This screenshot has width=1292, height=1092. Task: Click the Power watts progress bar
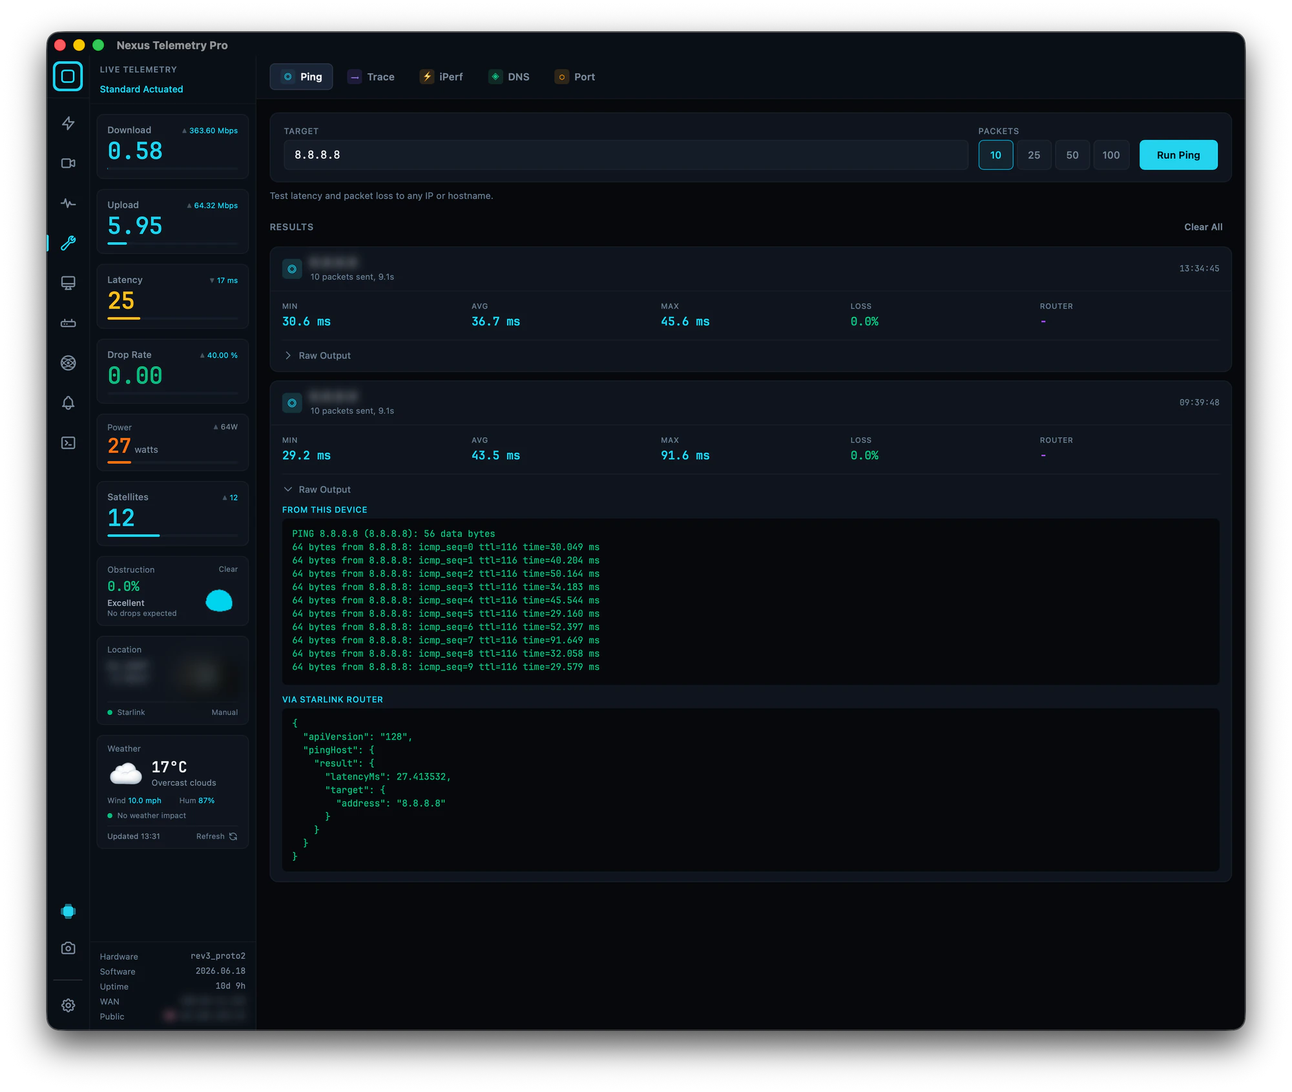tap(172, 462)
